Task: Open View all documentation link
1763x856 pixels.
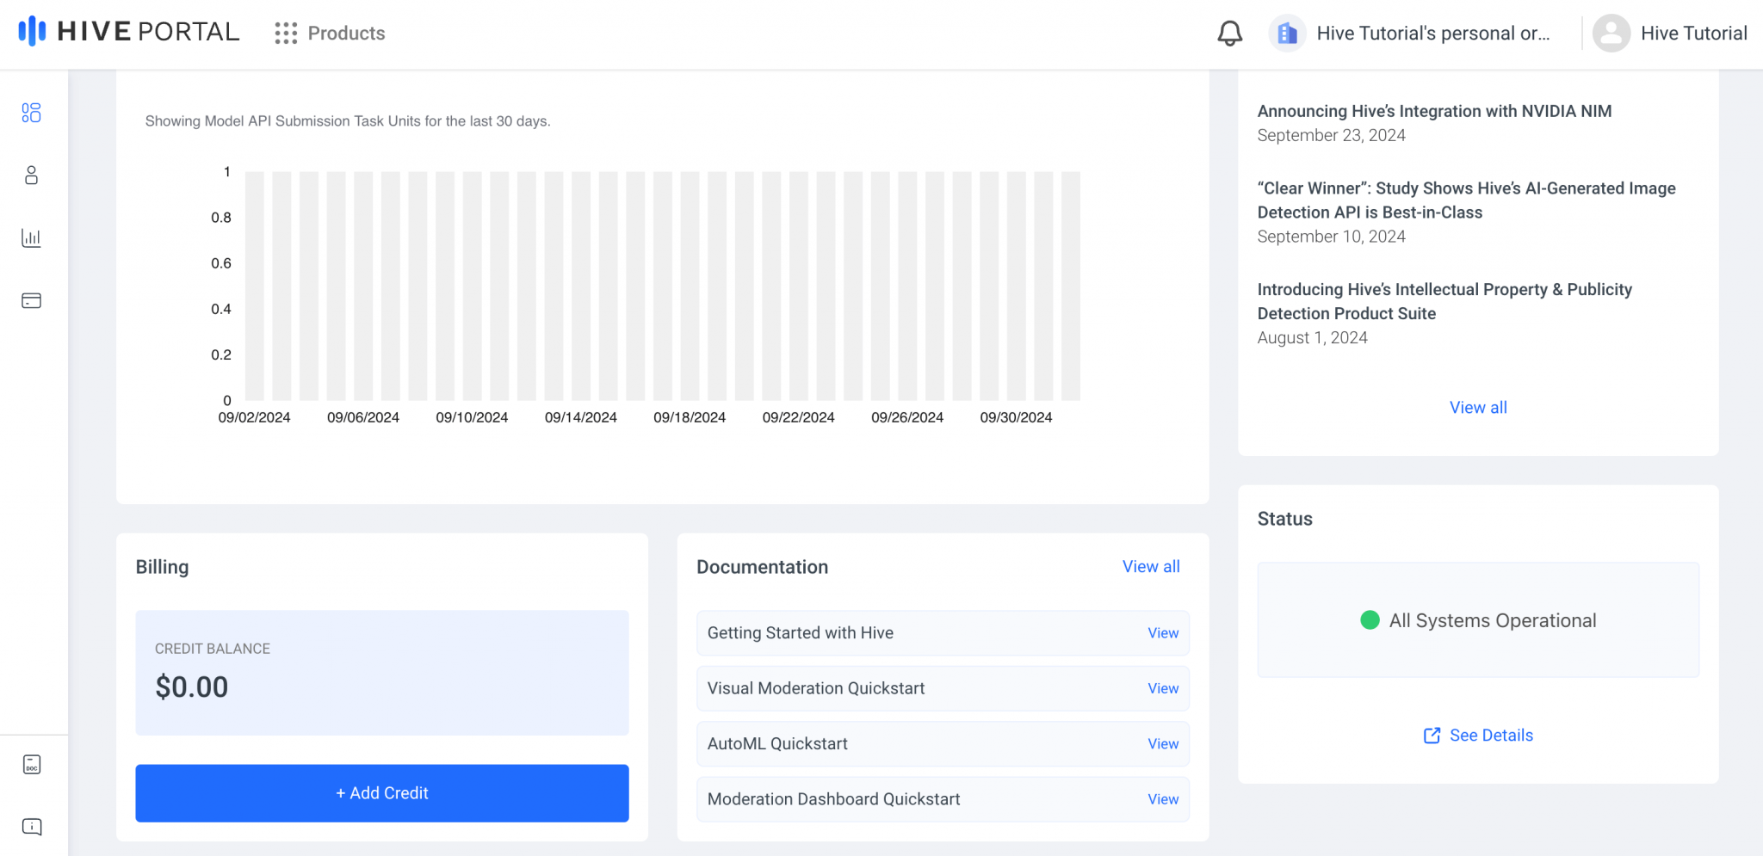Action: pos(1151,566)
